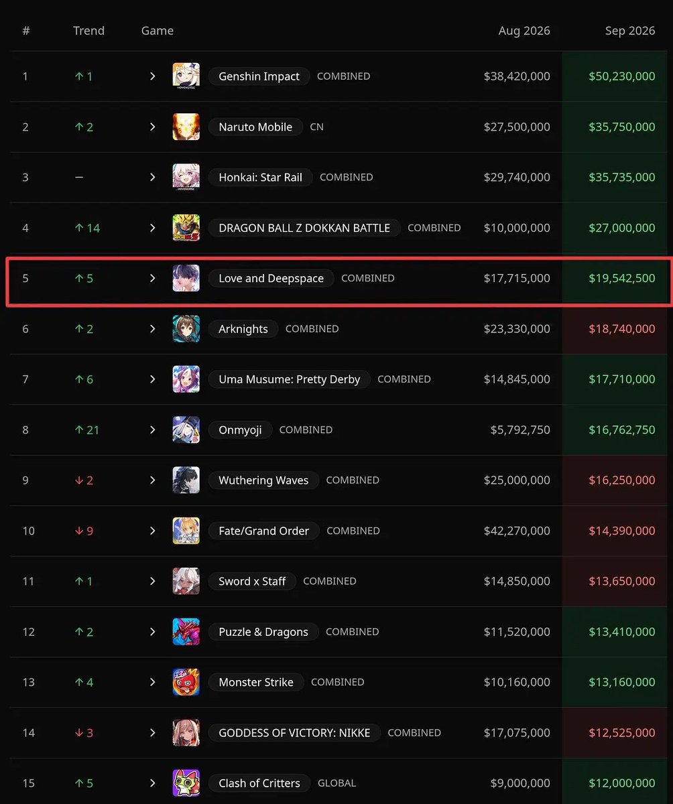The height and width of the screenshot is (804, 673).
Task: Open the Fate/Grand Order game icon
Action: coord(186,531)
